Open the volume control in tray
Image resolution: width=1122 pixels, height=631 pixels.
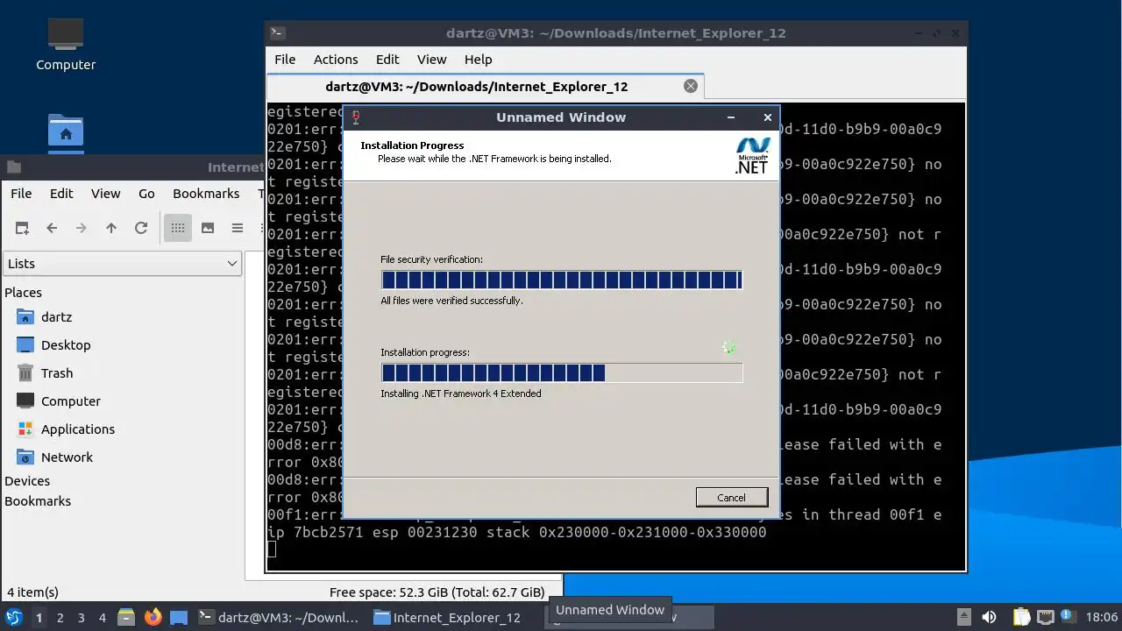click(989, 617)
